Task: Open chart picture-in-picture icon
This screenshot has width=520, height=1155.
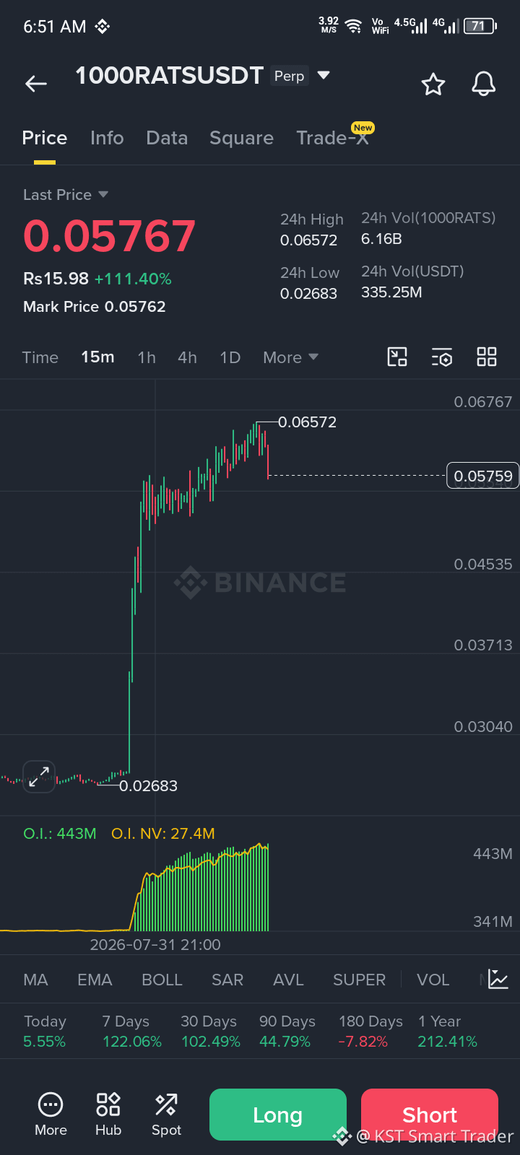Action: click(397, 357)
